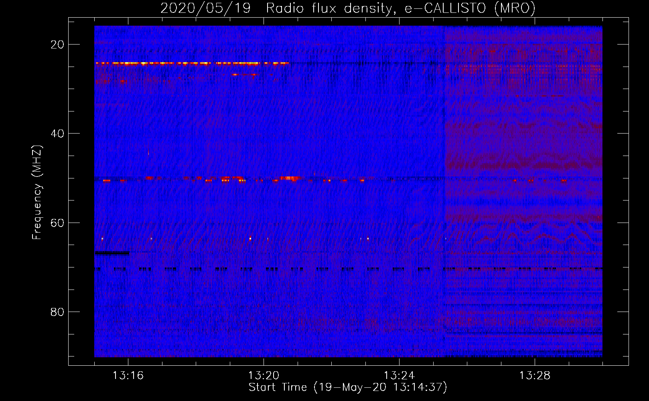Select the 'Frequency (MHZ)' axis label
649x401 pixels.
[x=37, y=193]
